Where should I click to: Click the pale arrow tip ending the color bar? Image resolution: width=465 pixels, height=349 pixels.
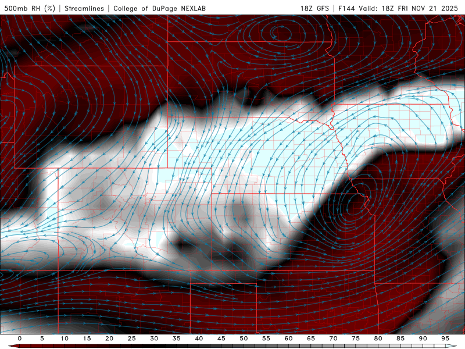(451, 346)
